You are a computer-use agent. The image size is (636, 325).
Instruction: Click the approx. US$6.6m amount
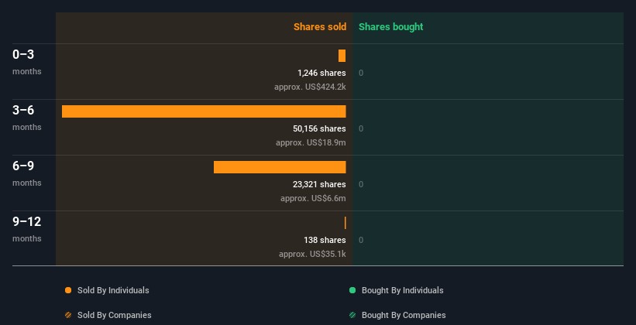[x=313, y=198]
